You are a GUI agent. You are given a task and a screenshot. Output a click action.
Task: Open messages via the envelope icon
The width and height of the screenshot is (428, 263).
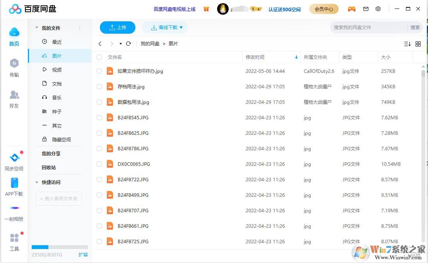click(x=365, y=9)
